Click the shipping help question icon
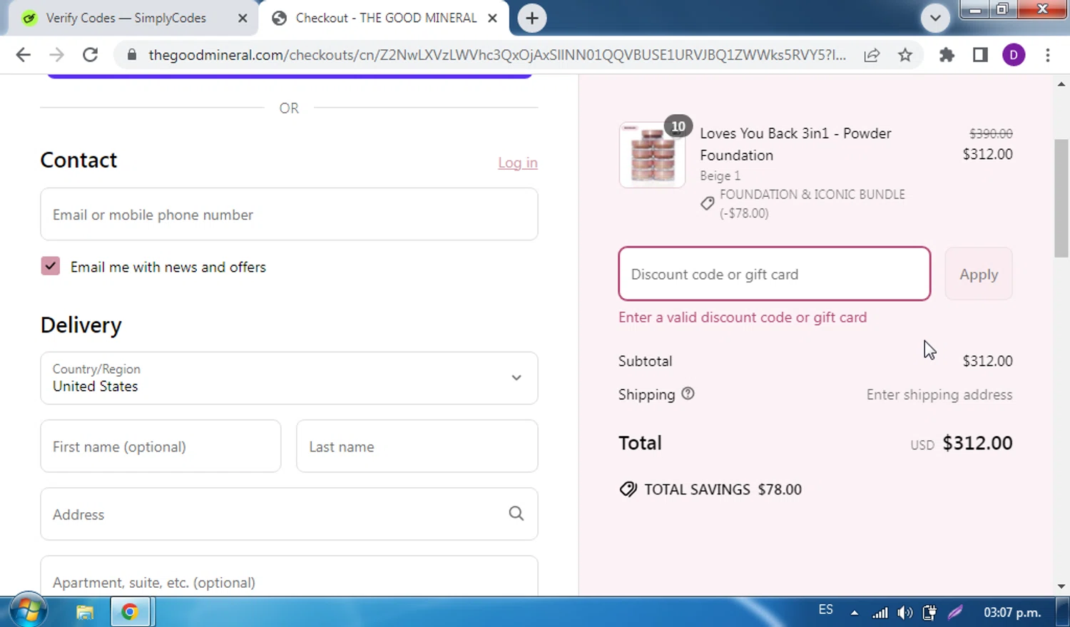Viewport: 1070px width, 627px height. coord(688,394)
